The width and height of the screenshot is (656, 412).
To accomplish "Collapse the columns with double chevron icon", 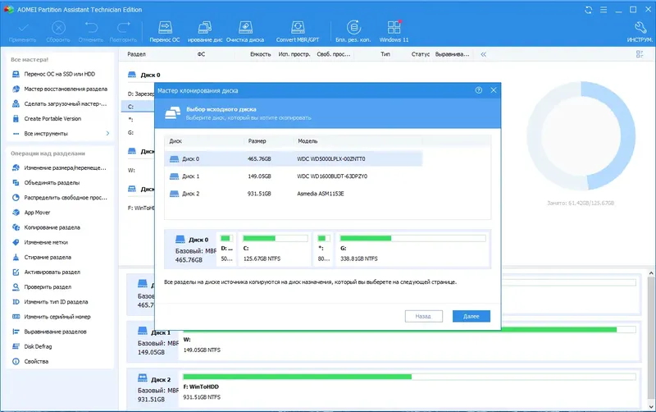I will 484,54.
